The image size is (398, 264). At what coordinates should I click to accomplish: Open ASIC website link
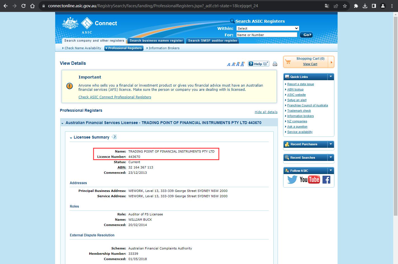296,95
